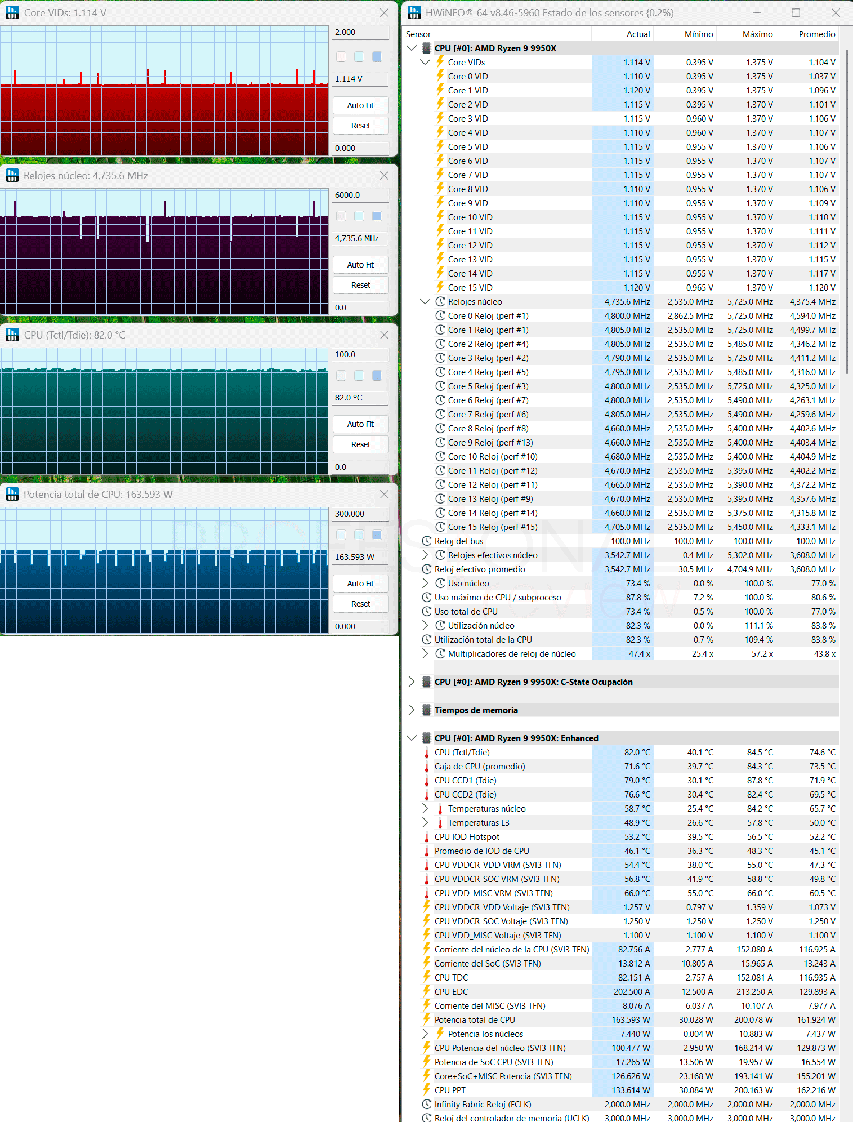The height and width of the screenshot is (1122, 853).
Task: Expand the Relojes efectivos núcleo node
Action: tap(425, 555)
